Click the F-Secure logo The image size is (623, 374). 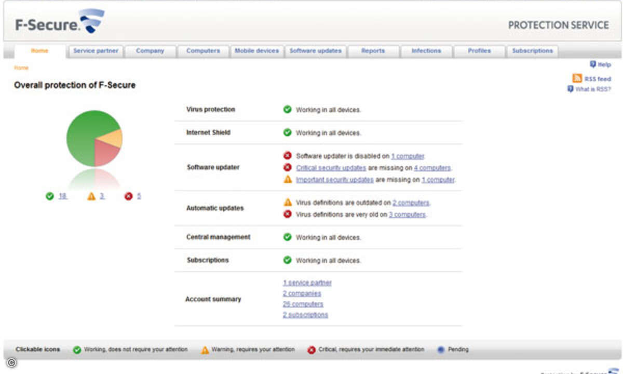pyautogui.click(x=59, y=22)
